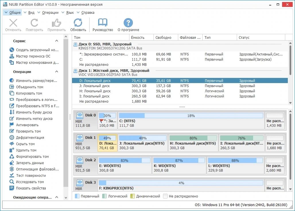Launch Мастер переноса ОС
The width and height of the screenshot is (295, 211).
pyautogui.click(x=30, y=56)
